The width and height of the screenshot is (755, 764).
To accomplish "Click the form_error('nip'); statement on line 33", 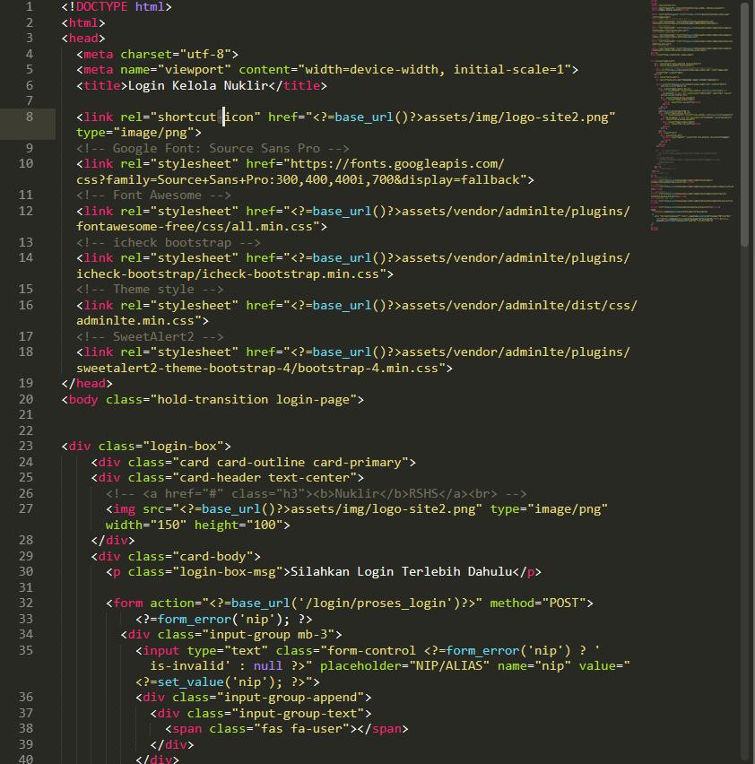I will (223, 620).
